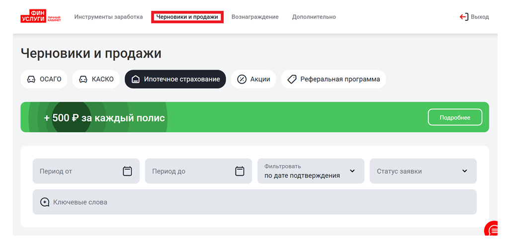The height and width of the screenshot is (250, 509).
Task: Select the ОСАГО category chip
Action: tap(44, 79)
